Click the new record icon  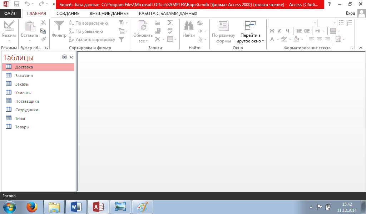158,23
